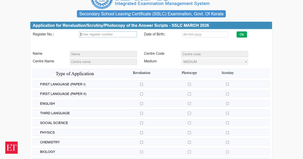Mark Revaluation checkbox for Physics

(x=141, y=132)
